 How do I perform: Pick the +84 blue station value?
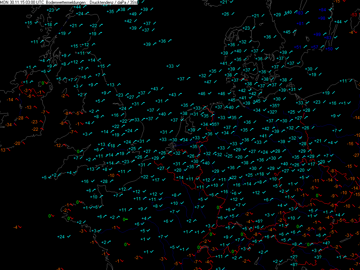pyautogui.click(x=323, y=10)
